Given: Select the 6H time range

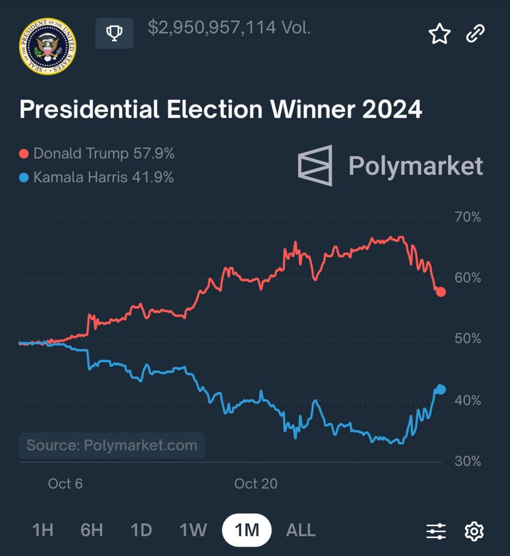Looking at the screenshot, I should point(92,530).
